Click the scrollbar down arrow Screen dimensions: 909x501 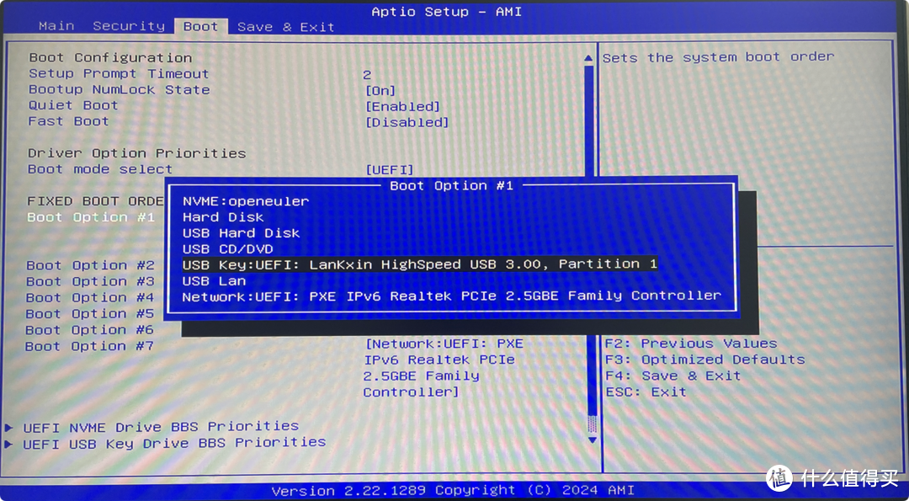point(592,440)
